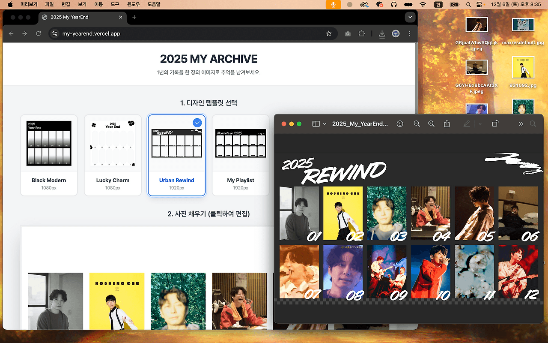
Task: Open a new Chrome tab with the plus button
Action: click(x=134, y=17)
